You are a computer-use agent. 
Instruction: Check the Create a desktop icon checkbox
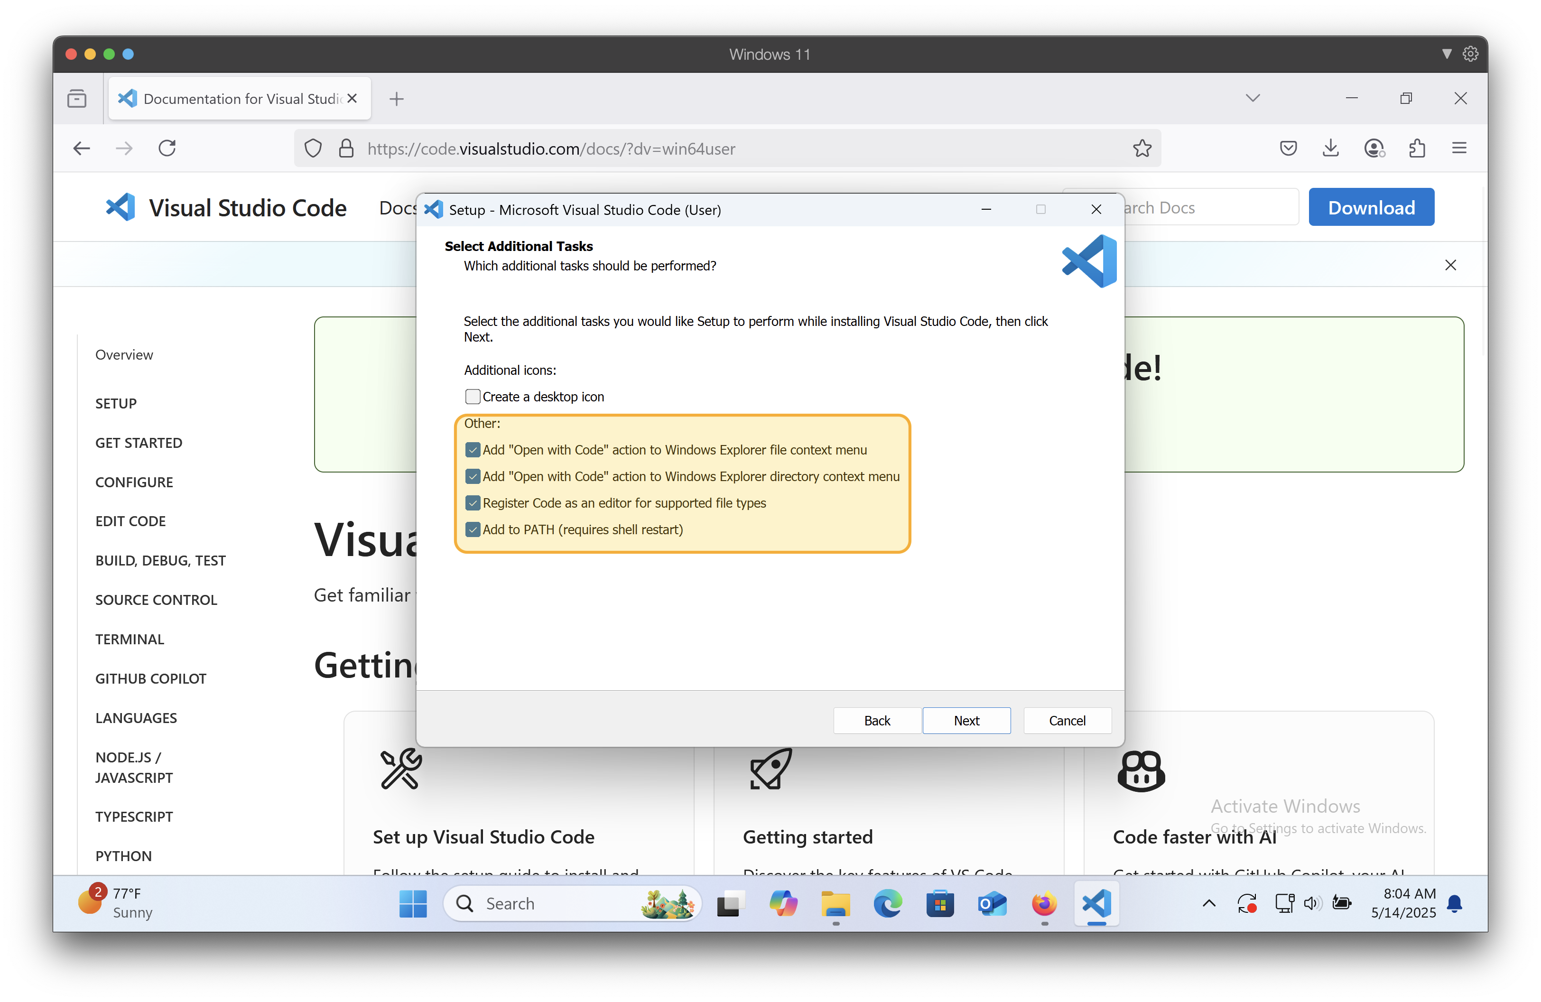pos(473,396)
